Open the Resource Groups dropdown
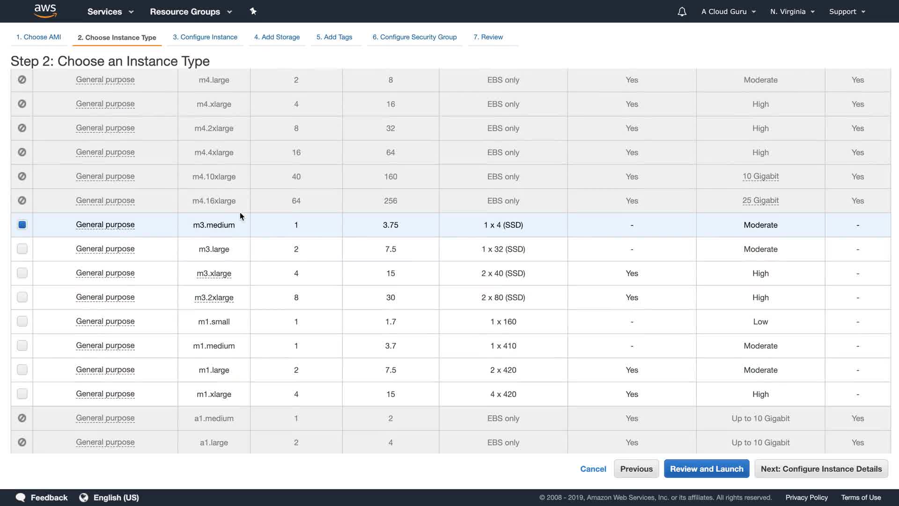 [191, 12]
